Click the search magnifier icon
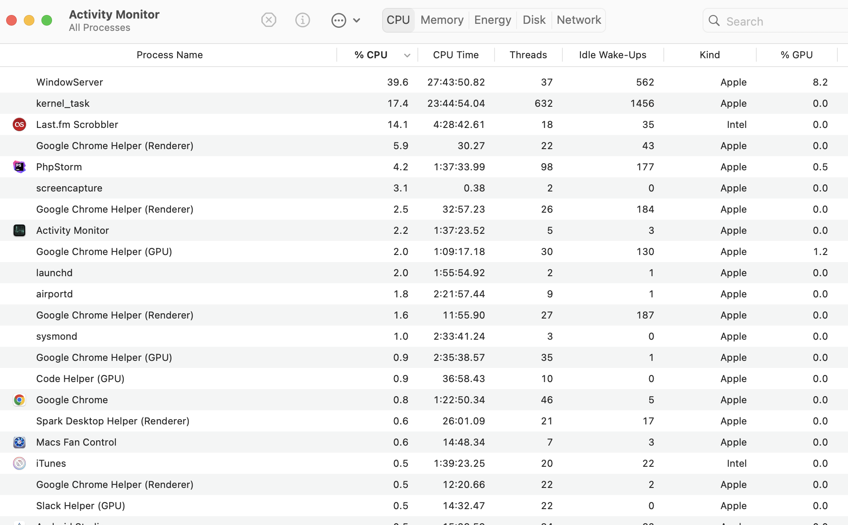The width and height of the screenshot is (848, 525). tap(714, 21)
